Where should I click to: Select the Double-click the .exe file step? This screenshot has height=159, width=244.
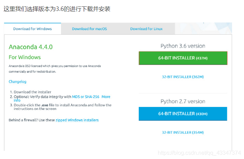point(63,107)
